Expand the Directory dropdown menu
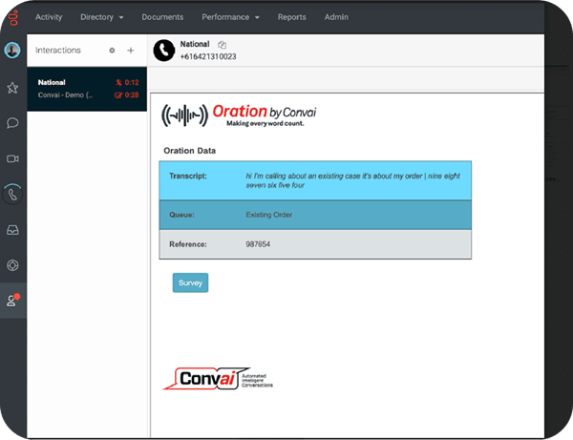This screenshot has height=440, width=573. pyautogui.click(x=101, y=17)
